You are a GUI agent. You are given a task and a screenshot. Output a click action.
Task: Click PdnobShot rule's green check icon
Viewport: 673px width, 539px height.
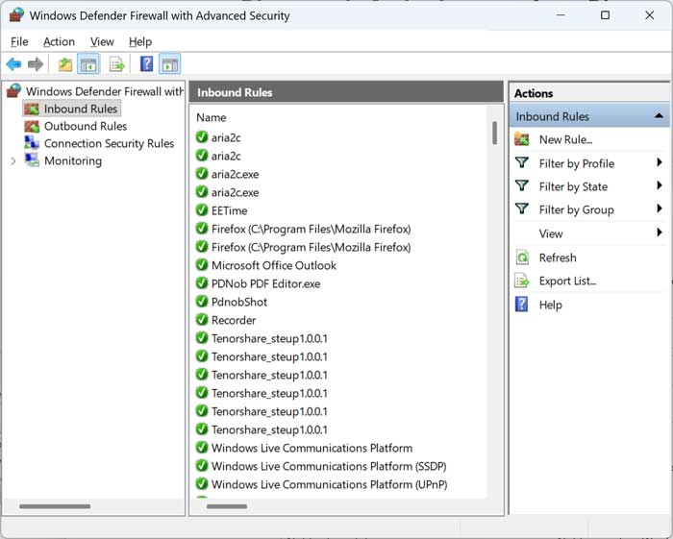(x=202, y=301)
